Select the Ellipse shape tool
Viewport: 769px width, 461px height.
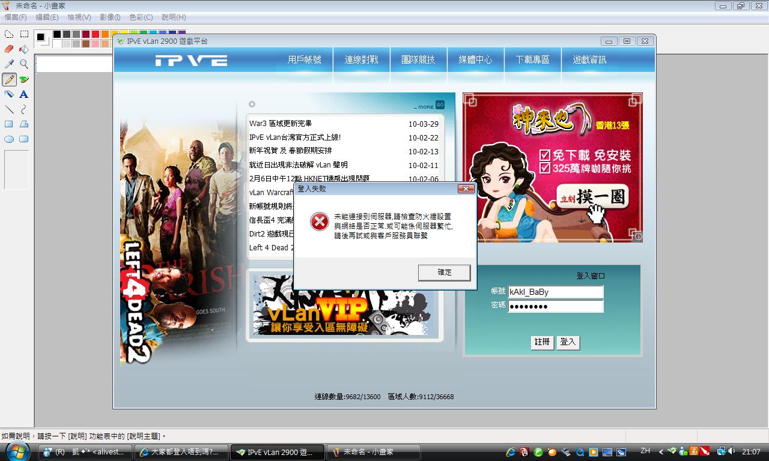9,139
